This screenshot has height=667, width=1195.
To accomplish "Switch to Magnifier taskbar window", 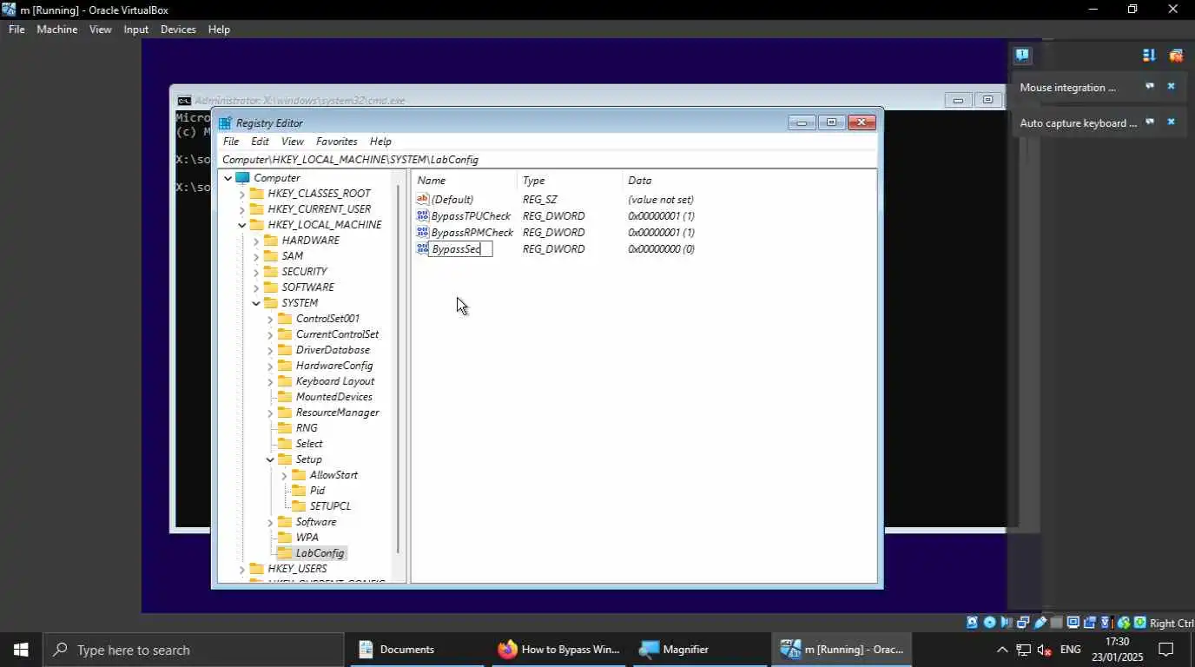I will (x=700, y=650).
